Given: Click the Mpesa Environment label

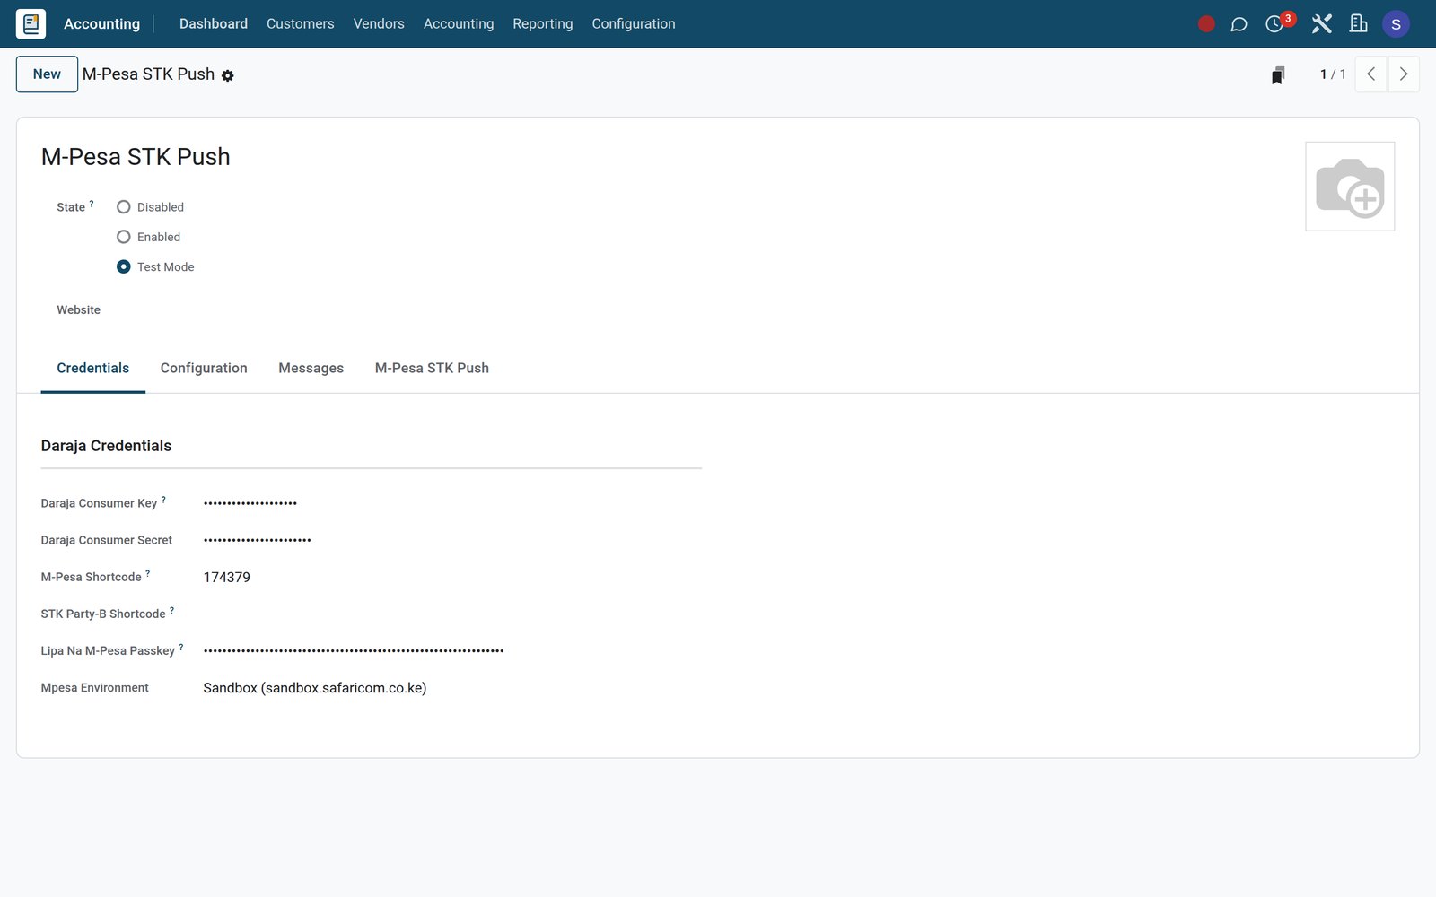Looking at the screenshot, I should 94,688.
